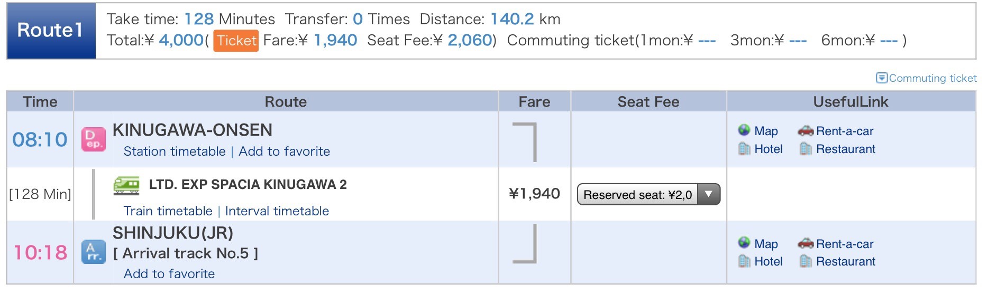988x294 pixels.
Task: Add Shinjuku(JR) to favorites
Action: (x=169, y=274)
